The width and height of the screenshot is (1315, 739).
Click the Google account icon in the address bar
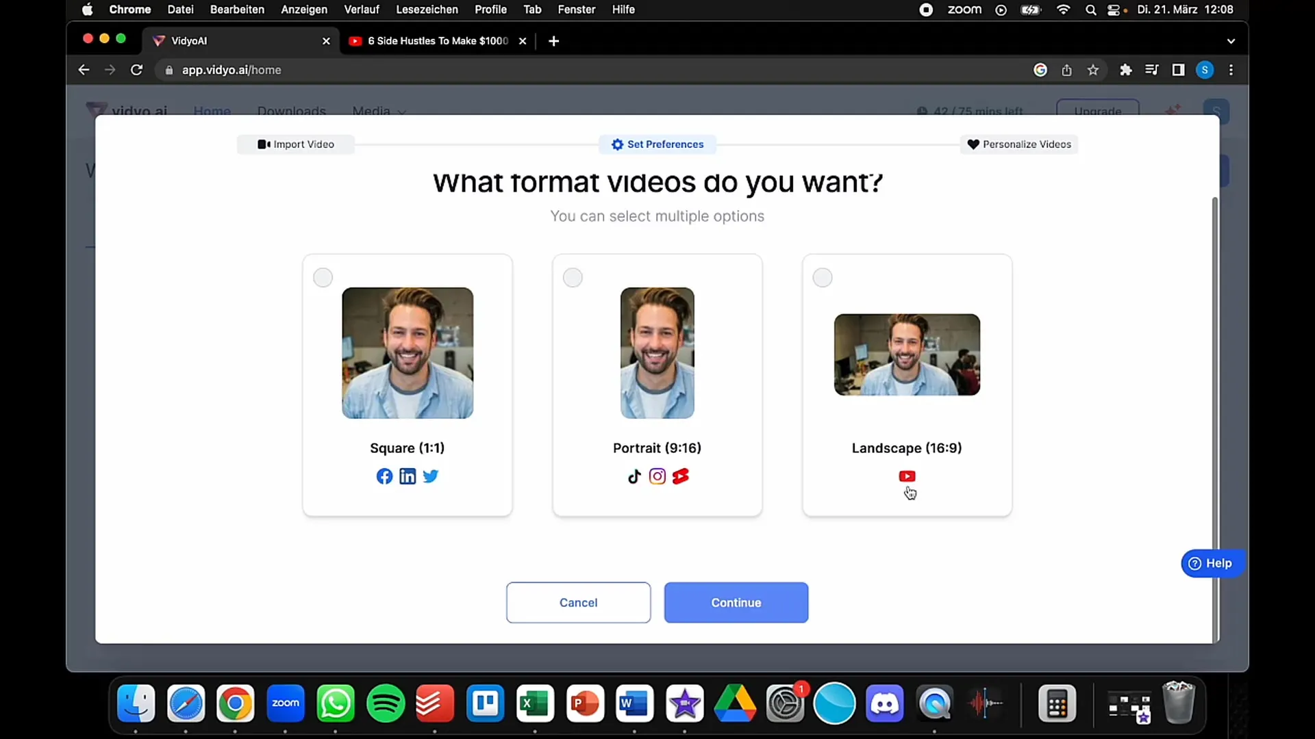coord(1040,70)
